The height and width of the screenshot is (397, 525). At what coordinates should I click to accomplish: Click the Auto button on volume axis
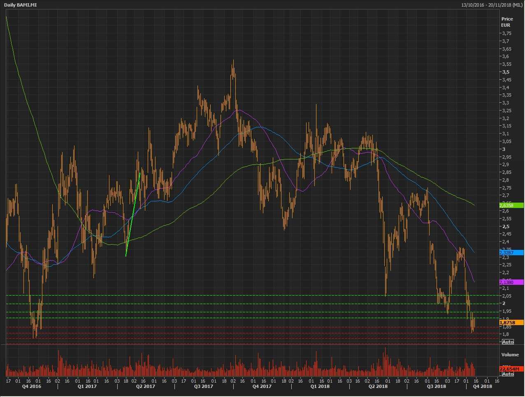click(508, 374)
